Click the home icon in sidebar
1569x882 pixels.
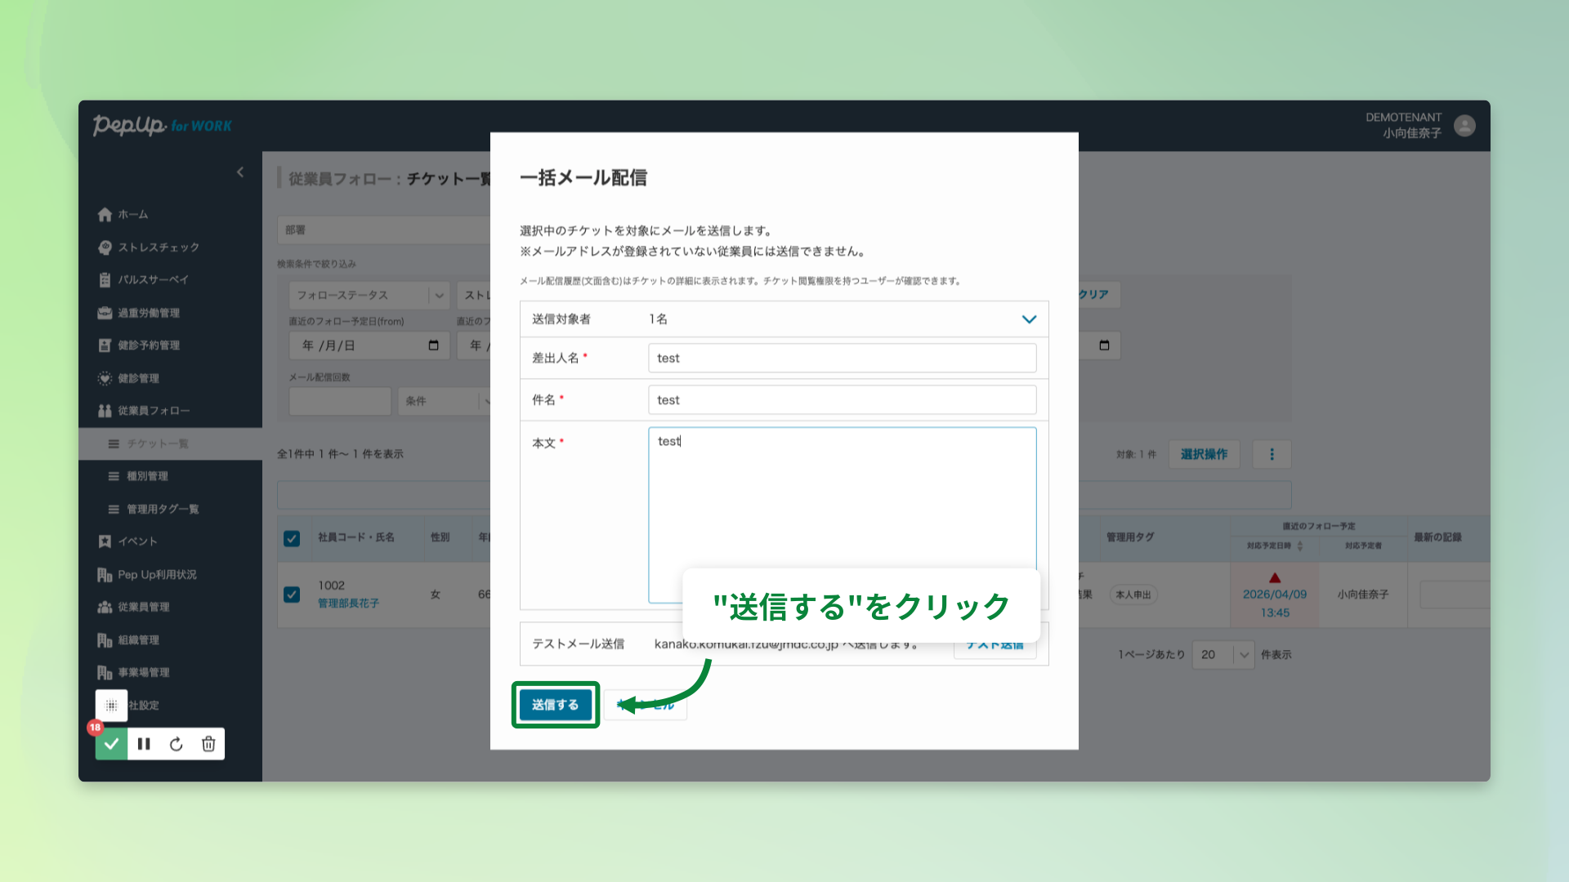coord(105,214)
